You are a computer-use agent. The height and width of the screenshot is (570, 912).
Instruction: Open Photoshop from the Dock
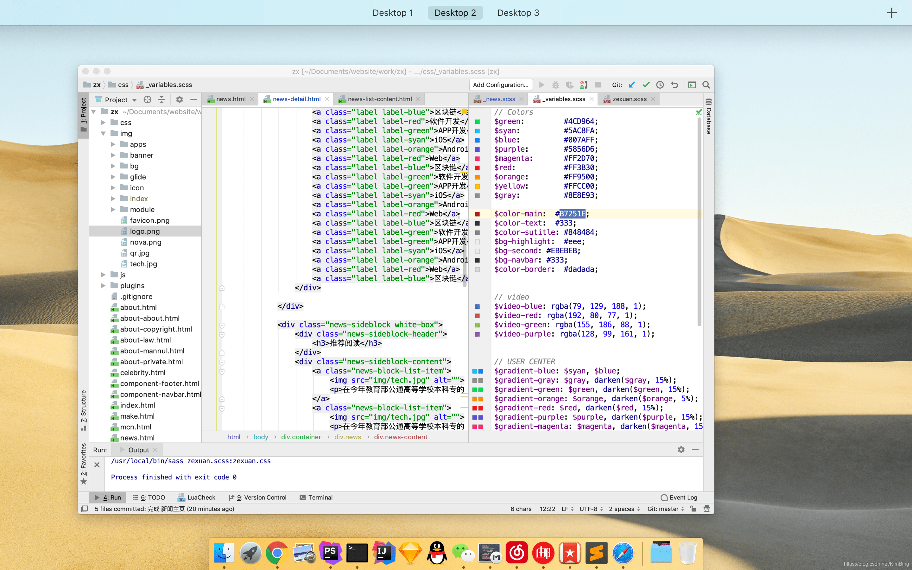(x=330, y=553)
